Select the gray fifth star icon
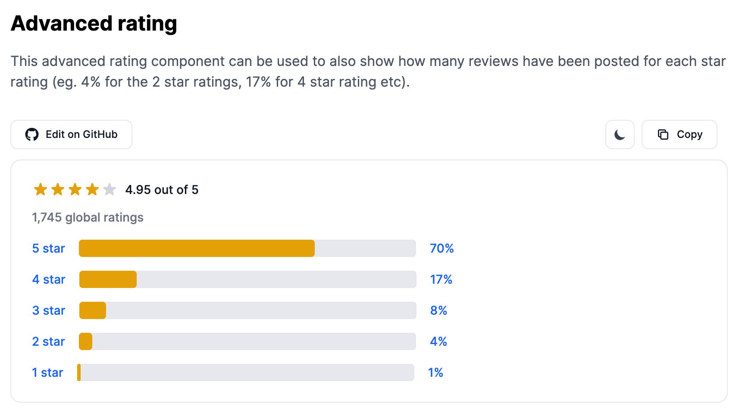Viewport: 739px width, 413px height. pos(109,189)
